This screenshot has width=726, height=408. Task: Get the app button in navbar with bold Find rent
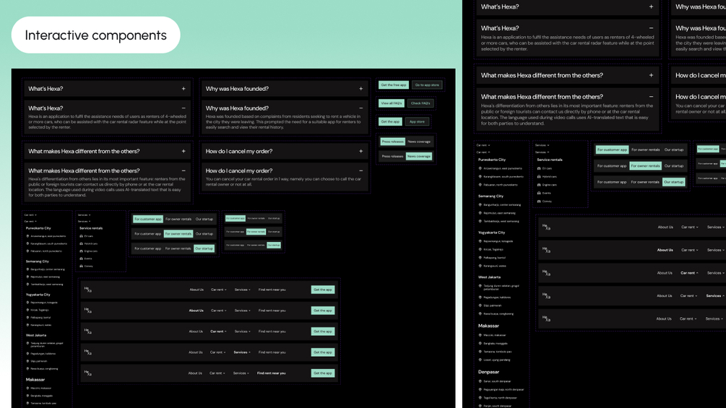[323, 373]
